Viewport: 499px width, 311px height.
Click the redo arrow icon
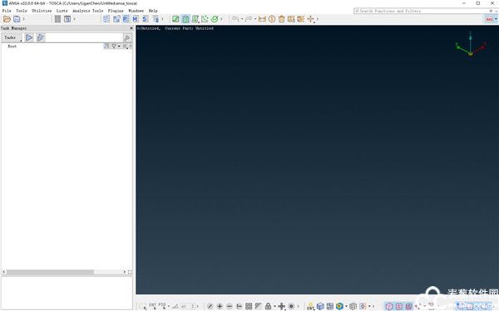(249, 19)
